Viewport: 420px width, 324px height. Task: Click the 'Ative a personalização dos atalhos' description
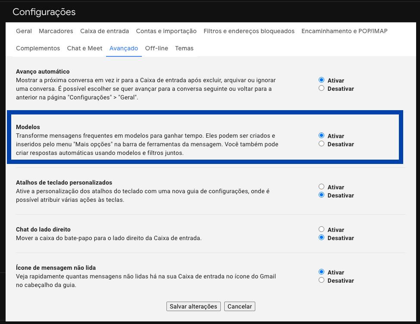[143, 195]
